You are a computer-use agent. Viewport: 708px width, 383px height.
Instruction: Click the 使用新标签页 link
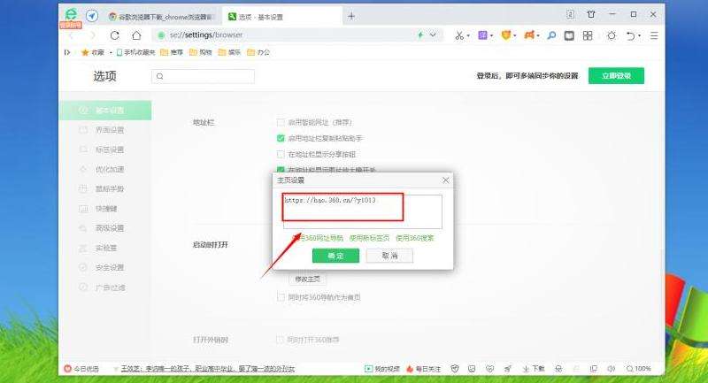point(369,238)
